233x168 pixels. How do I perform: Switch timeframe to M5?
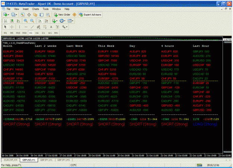(12, 33)
